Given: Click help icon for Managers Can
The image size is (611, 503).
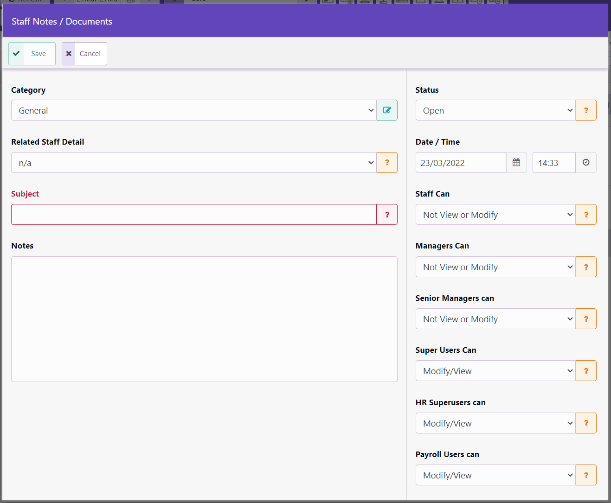Looking at the screenshot, I should pyautogui.click(x=586, y=267).
